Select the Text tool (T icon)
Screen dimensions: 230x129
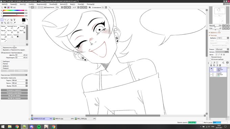pyautogui.click(x=15, y=20)
